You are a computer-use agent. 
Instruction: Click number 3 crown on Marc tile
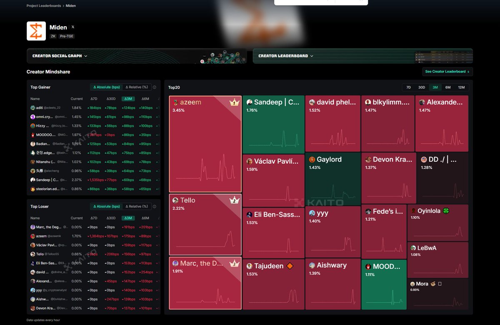234,263
